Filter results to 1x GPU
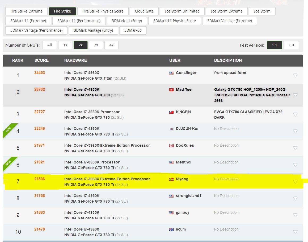Viewport: 308px width, 242px height. pos(65,45)
